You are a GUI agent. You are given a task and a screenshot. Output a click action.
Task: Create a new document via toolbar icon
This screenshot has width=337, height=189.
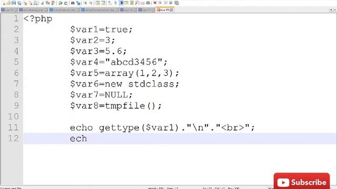point(4,3)
